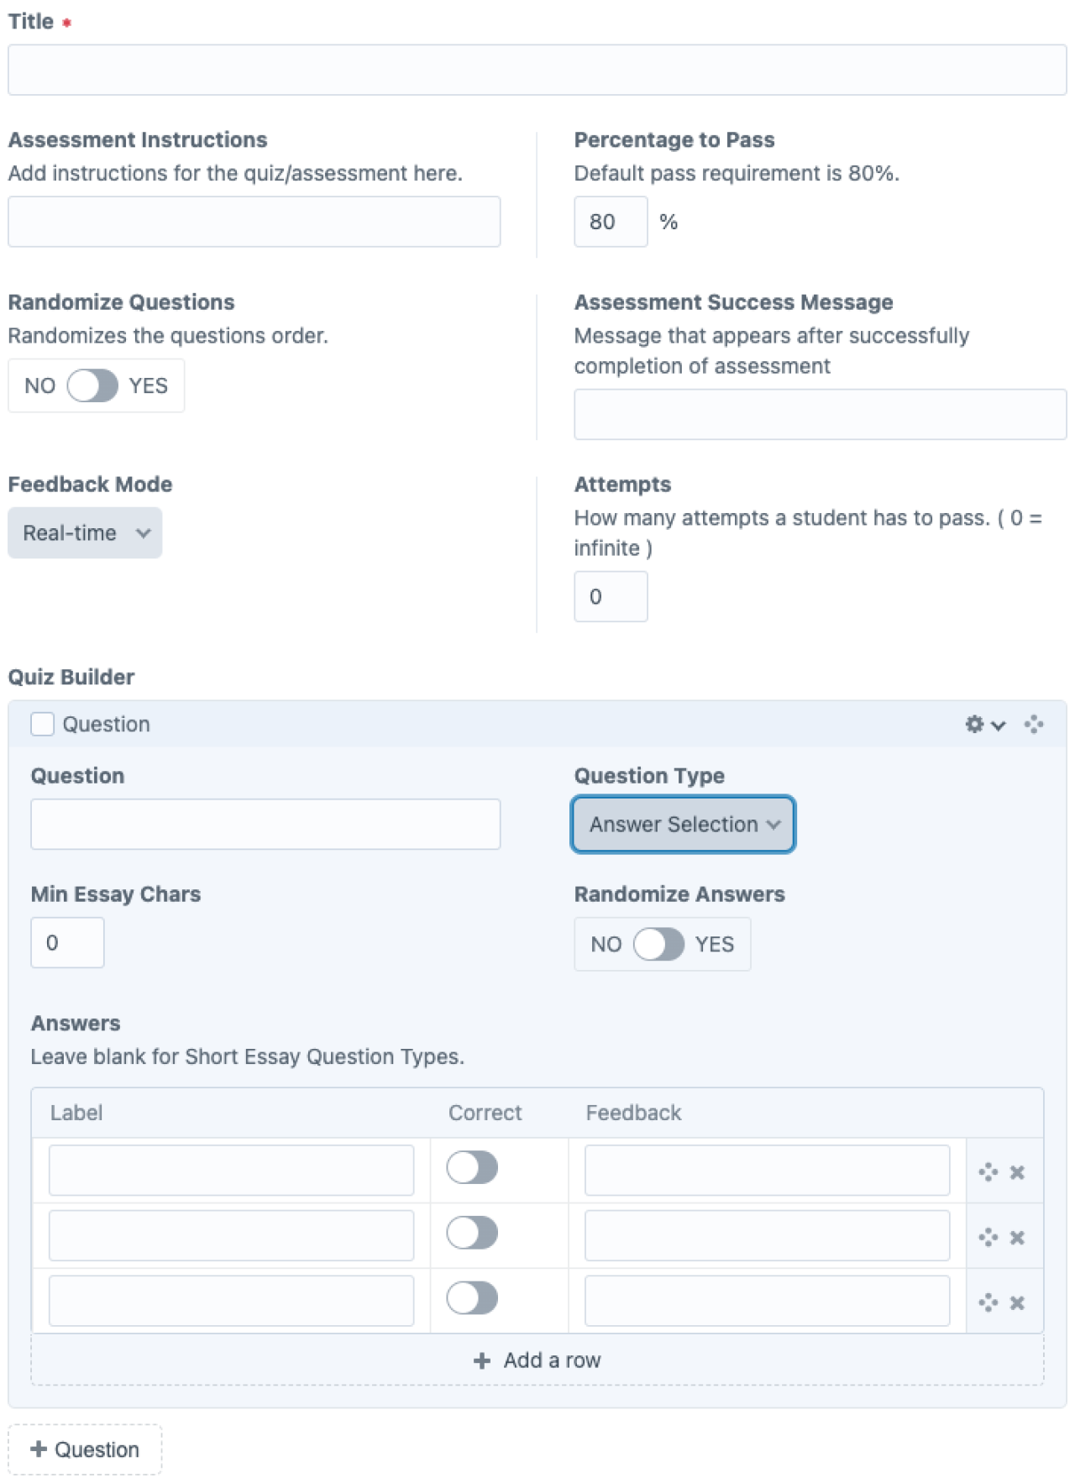Focus the Percentage to Pass field
Screen dimensions: 1075x1483
pyautogui.click(x=611, y=221)
